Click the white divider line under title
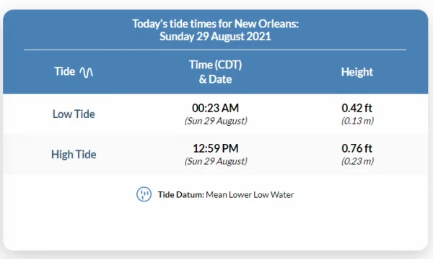This screenshot has height=259, width=433. click(215, 50)
